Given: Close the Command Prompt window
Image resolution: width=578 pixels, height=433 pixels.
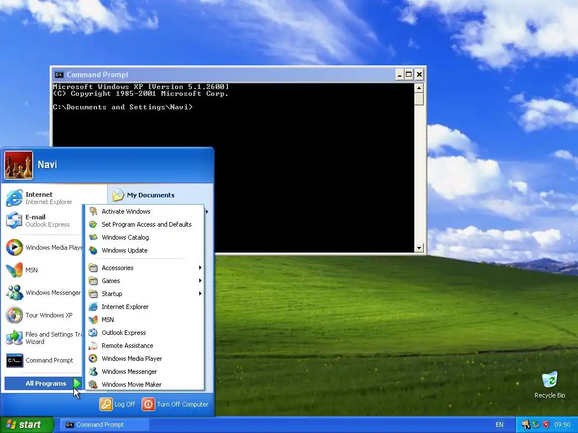Looking at the screenshot, I should point(419,75).
